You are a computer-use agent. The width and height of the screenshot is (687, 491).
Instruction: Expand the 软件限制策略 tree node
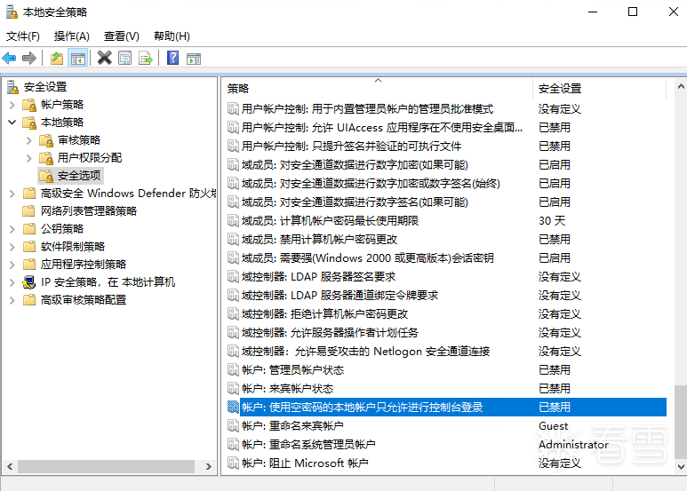click(x=12, y=247)
